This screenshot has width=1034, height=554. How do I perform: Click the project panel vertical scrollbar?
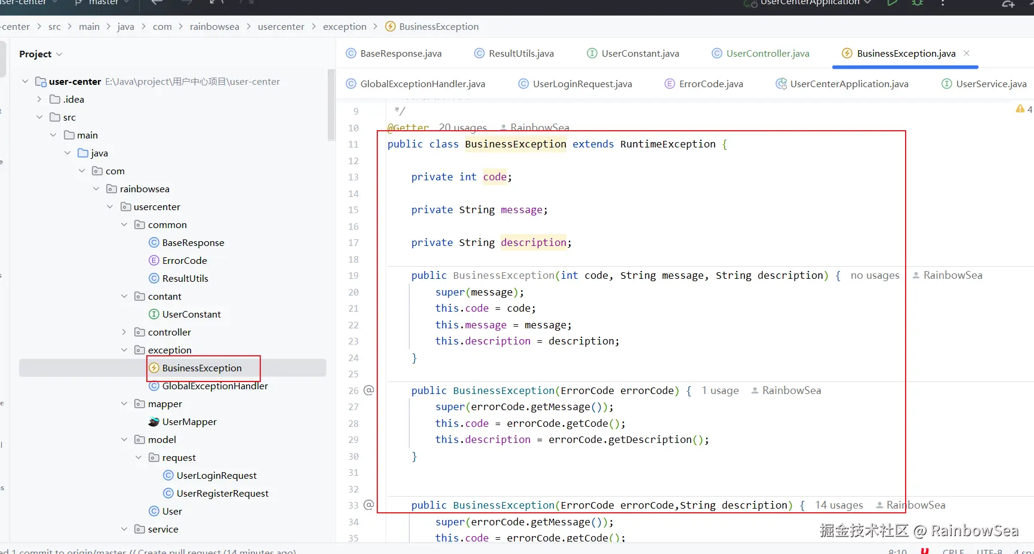(331, 104)
